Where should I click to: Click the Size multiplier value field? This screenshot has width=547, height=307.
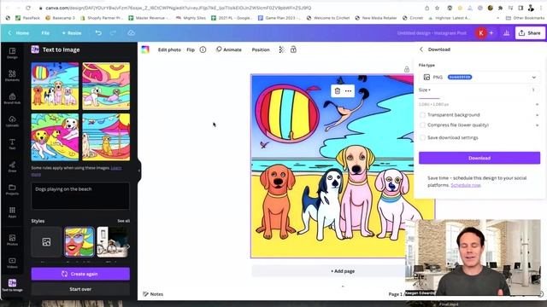click(533, 90)
